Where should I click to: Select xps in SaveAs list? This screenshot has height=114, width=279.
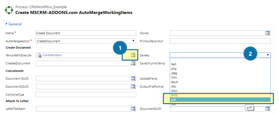pyautogui.click(x=220, y=104)
